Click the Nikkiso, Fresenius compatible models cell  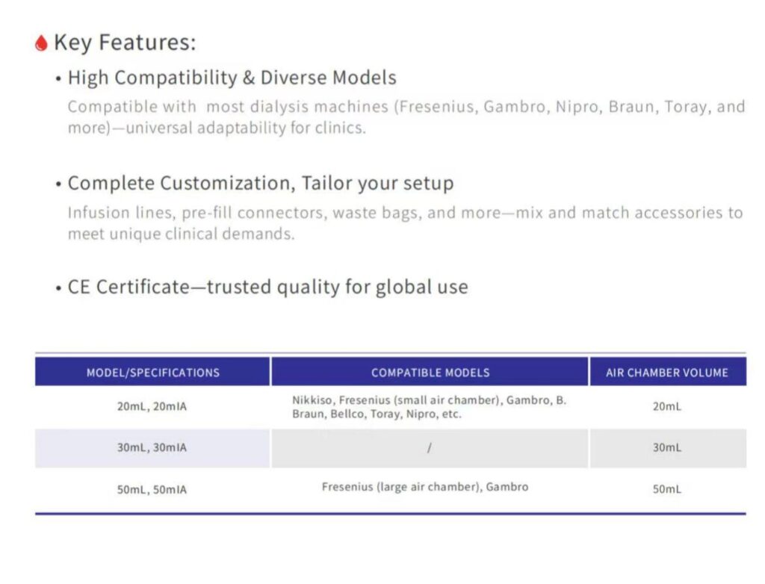[x=429, y=407]
